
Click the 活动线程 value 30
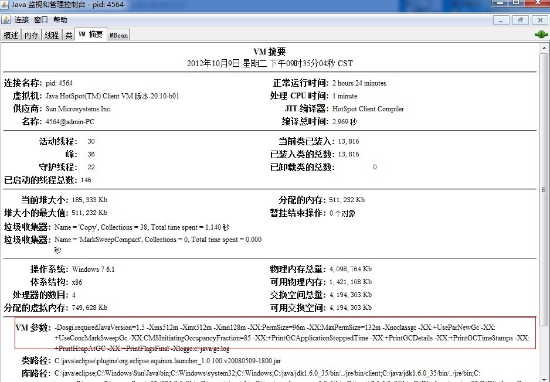pyautogui.click(x=91, y=141)
